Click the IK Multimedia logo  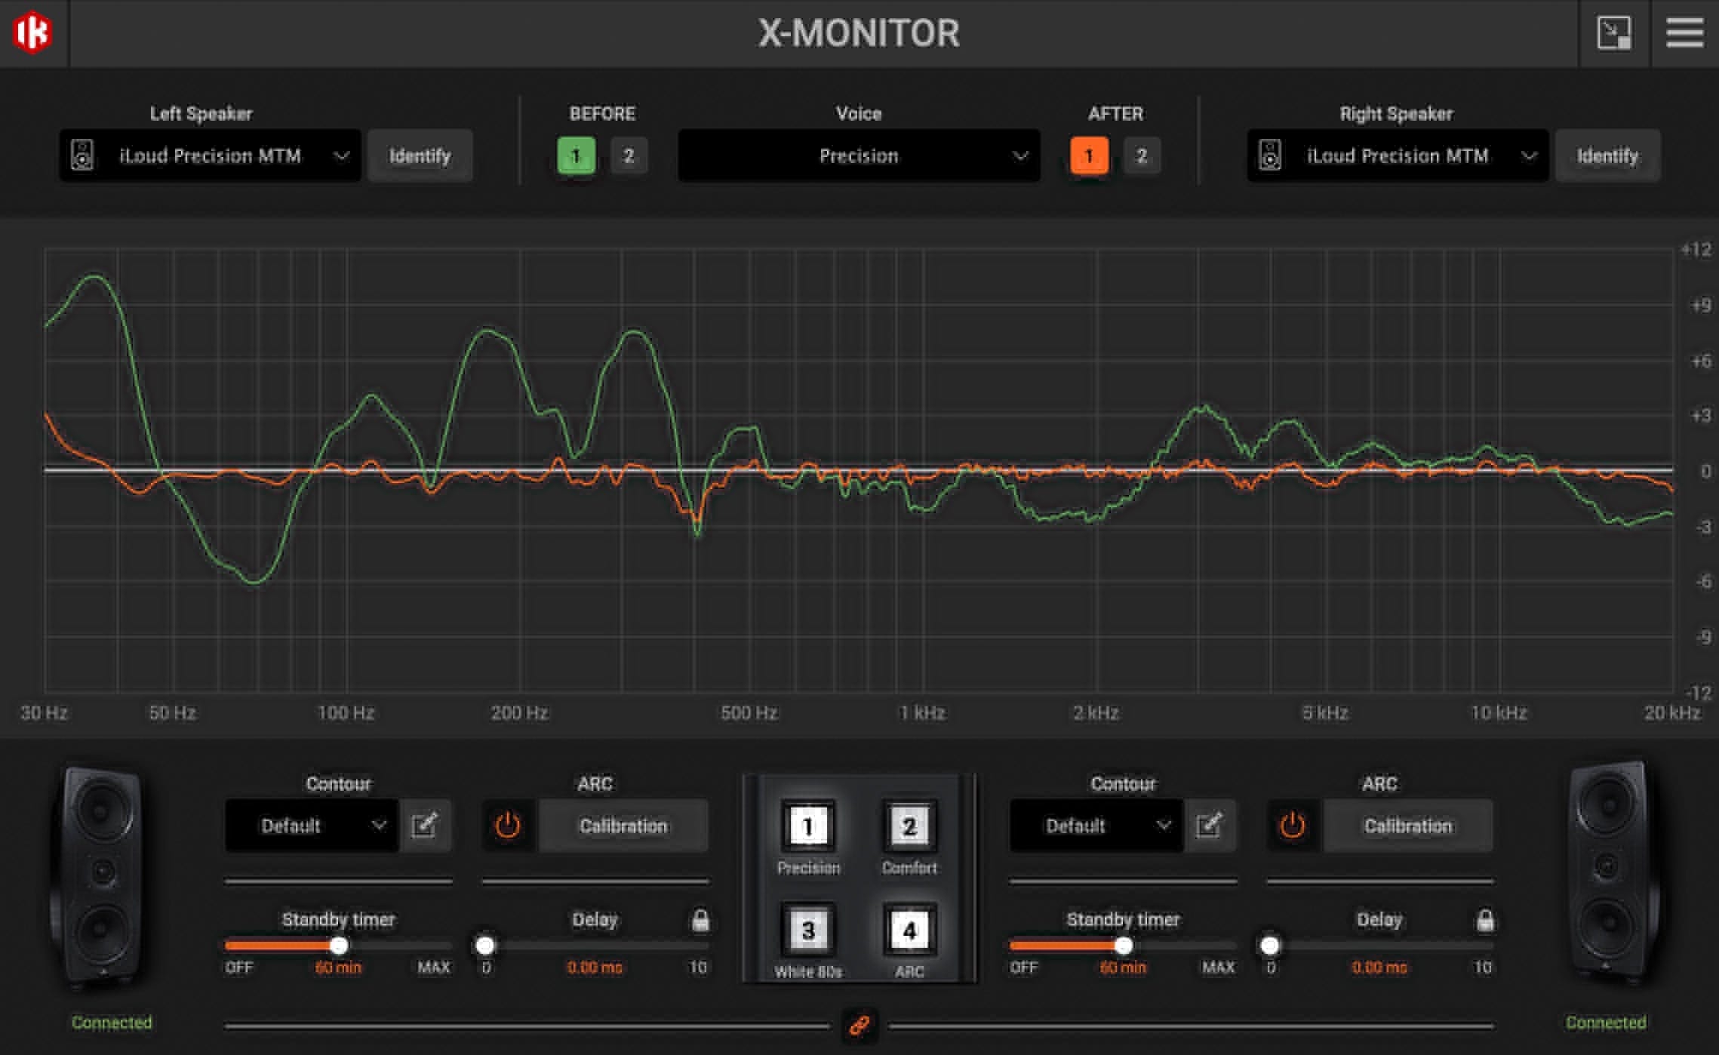coord(33,33)
